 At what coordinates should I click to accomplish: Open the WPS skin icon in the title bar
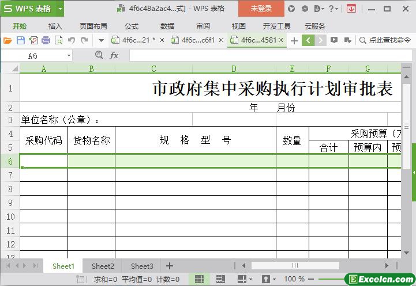click(x=291, y=9)
